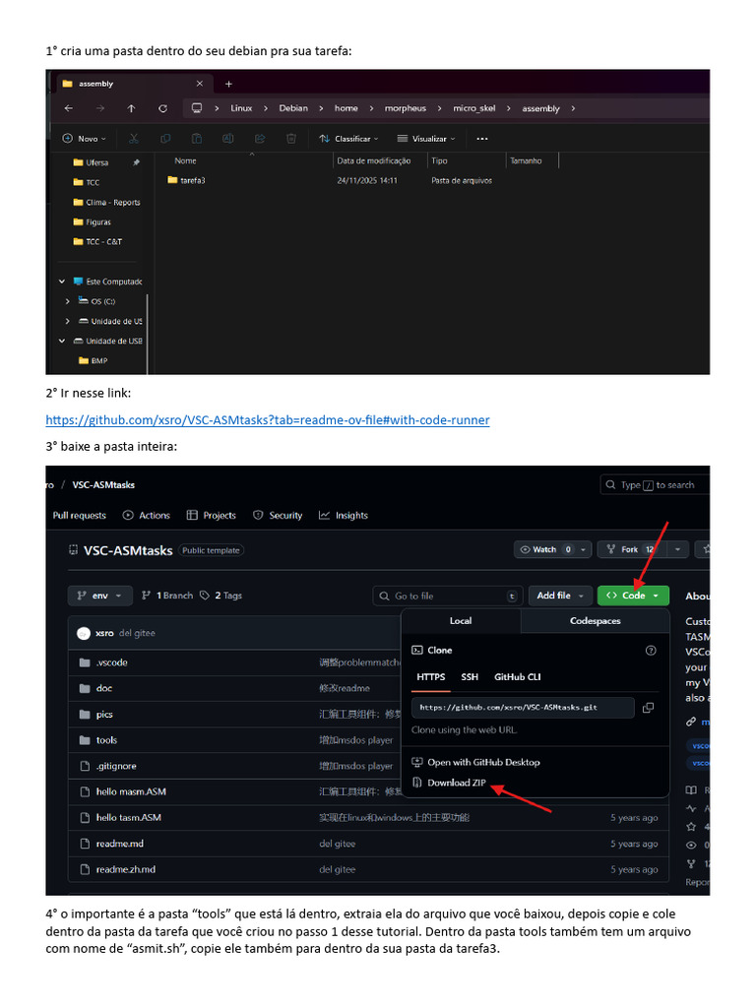Click Download ZIP in the Code popup

449,783
